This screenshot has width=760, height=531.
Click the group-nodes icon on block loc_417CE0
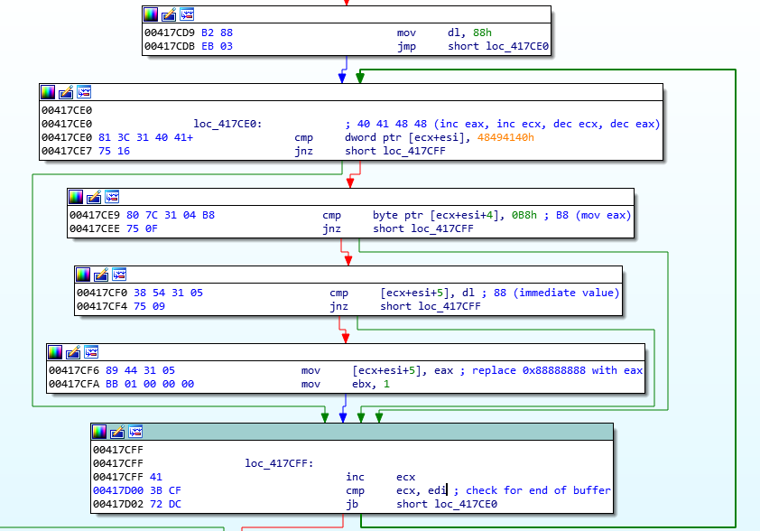pos(84,92)
